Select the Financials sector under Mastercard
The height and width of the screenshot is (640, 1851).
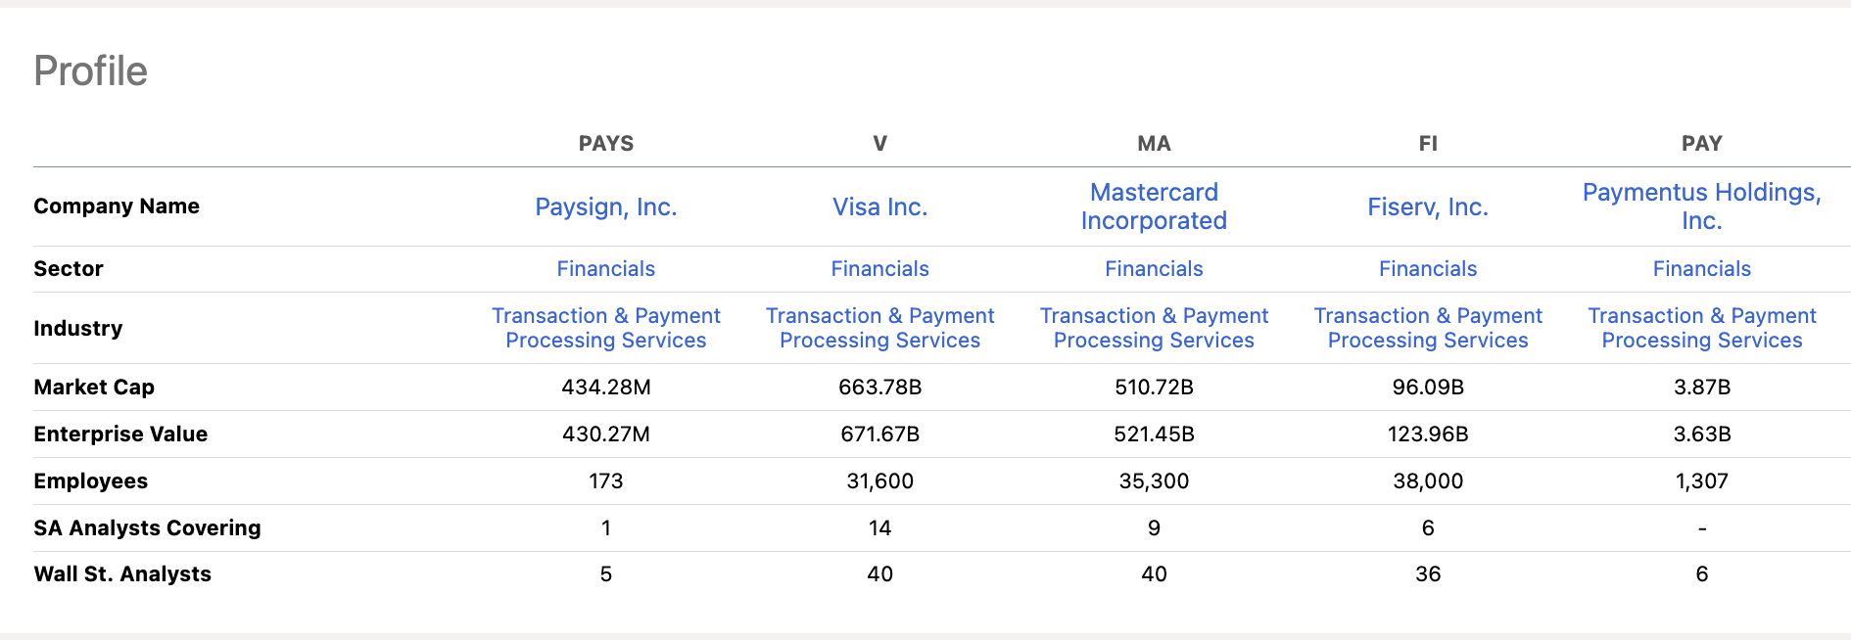click(x=1153, y=268)
